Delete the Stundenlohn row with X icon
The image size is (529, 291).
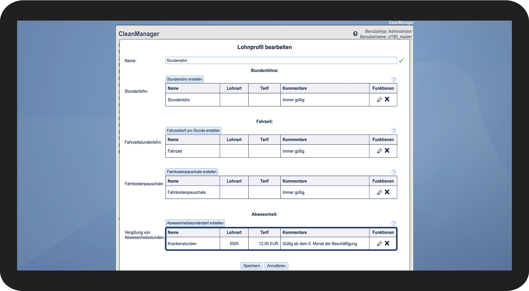tap(387, 99)
